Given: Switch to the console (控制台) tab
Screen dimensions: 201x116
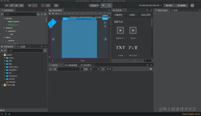Looking at the screenshot, I should tap(54, 65).
